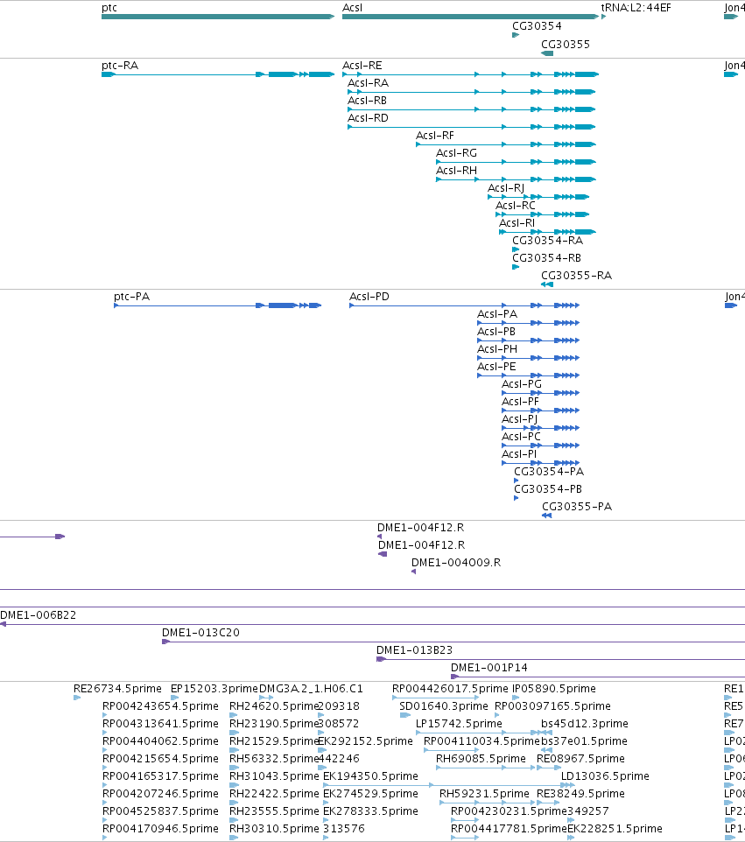This screenshot has width=745, height=842.
Task: Select the LD13036.5prime EST label
Action: pos(605,776)
